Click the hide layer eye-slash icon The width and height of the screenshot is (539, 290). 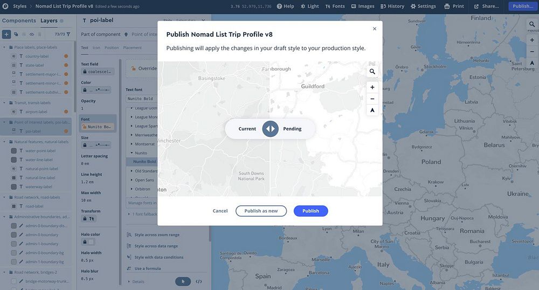coord(32,34)
